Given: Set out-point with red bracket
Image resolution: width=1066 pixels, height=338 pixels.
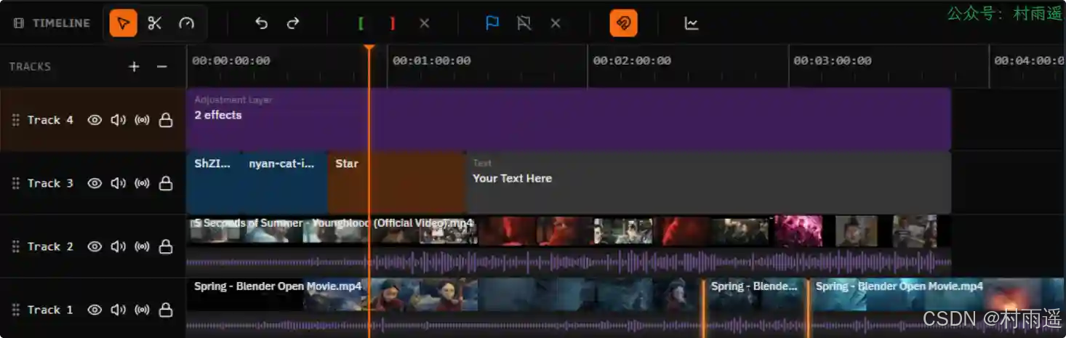Looking at the screenshot, I should [392, 23].
